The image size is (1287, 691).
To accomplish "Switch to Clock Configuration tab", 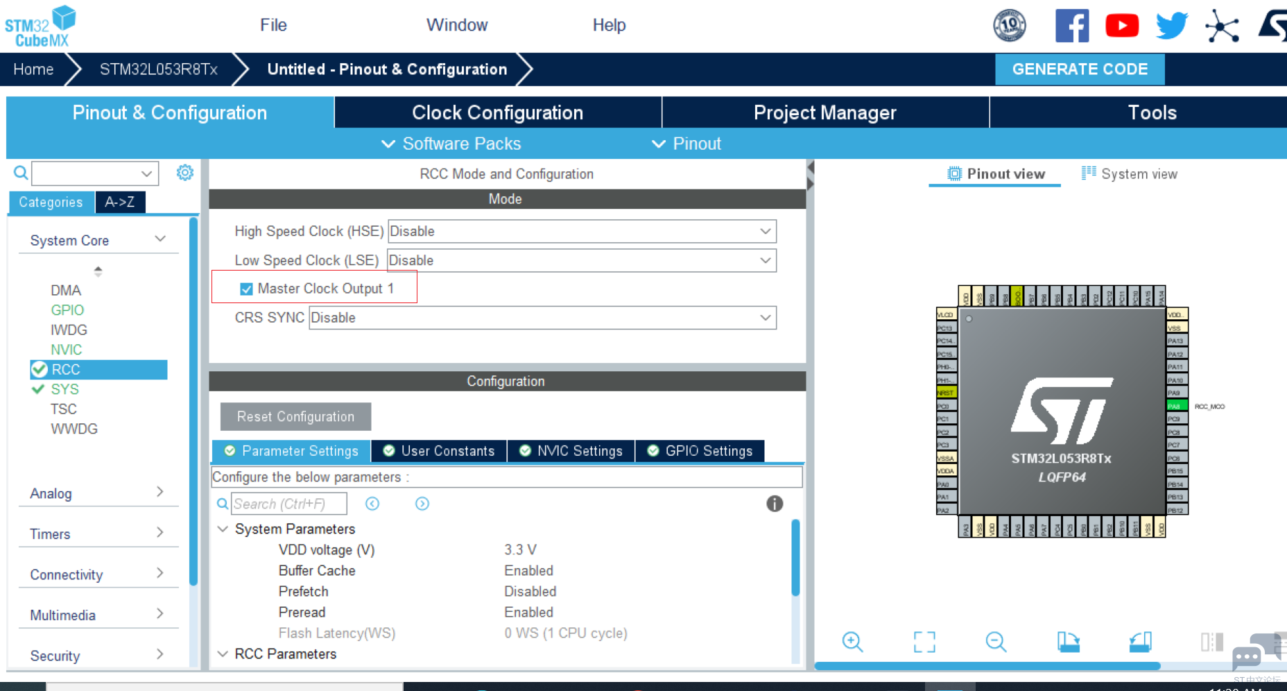I will click(x=498, y=112).
